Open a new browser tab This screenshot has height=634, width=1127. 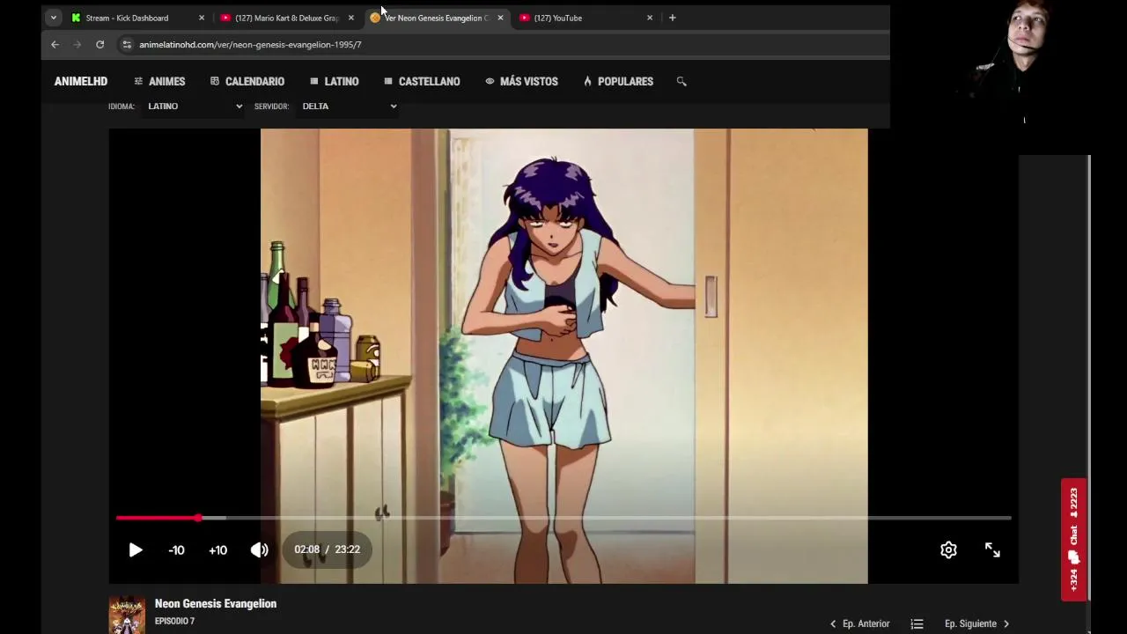673,18
